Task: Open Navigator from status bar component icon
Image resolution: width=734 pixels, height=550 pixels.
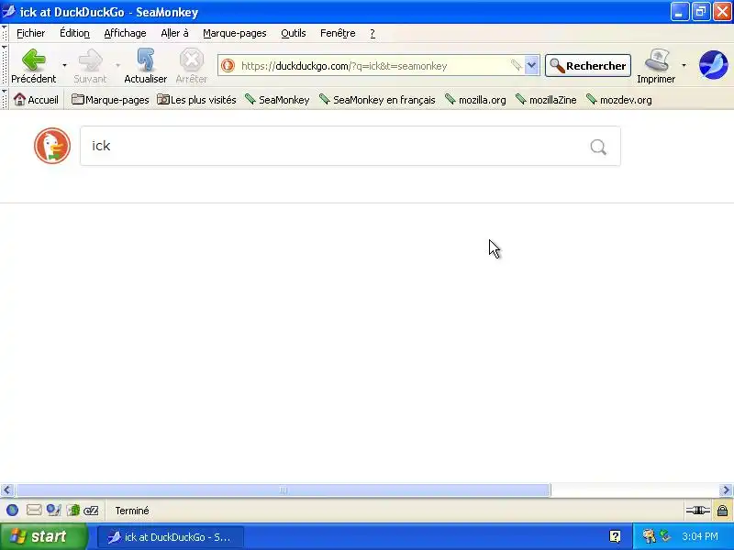Action: click(13, 511)
